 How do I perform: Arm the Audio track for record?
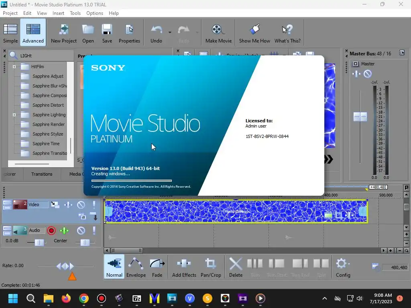(x=51, y=231)
